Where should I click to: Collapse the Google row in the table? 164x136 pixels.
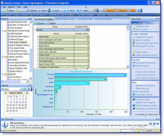pyautogui.click(x=35, y=30)
